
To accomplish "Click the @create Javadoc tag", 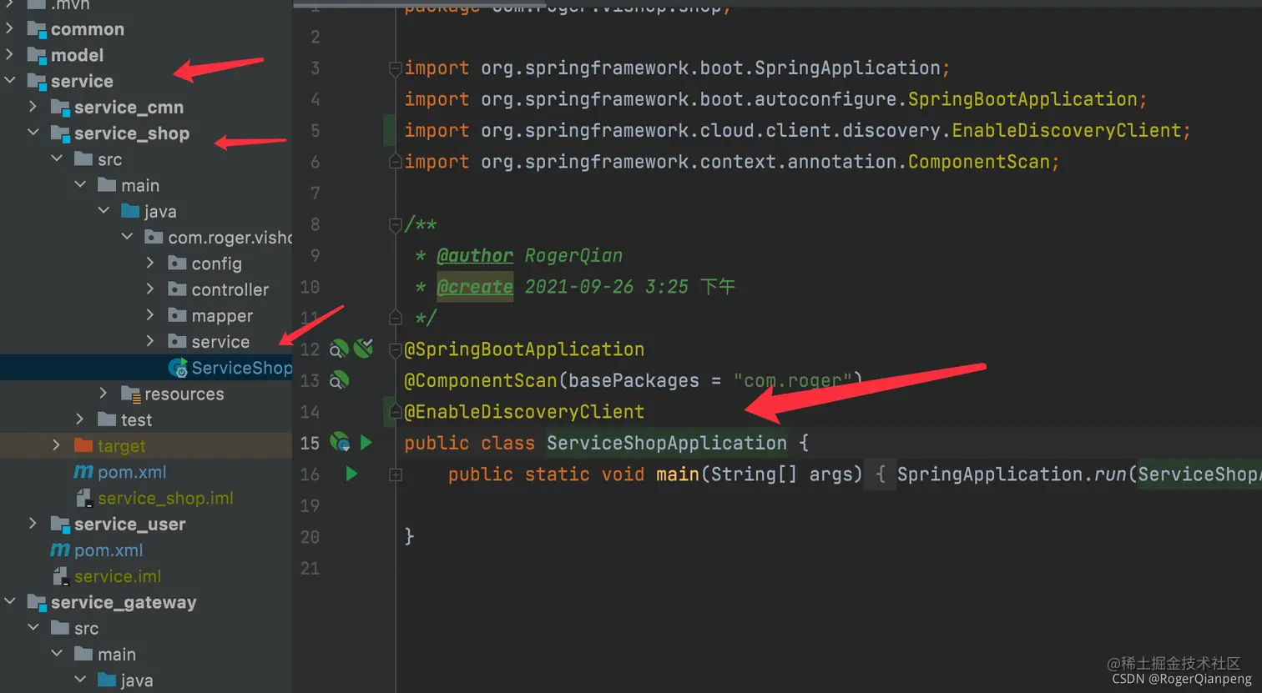I will point(475,287).
